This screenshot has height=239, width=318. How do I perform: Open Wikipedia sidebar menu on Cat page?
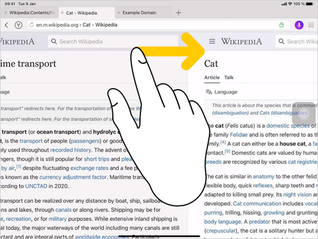point(212,41)
